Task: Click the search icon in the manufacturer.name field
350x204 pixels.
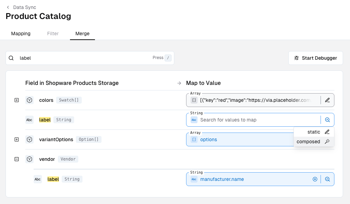Action: pyautogui.click(x=327, y=179)
